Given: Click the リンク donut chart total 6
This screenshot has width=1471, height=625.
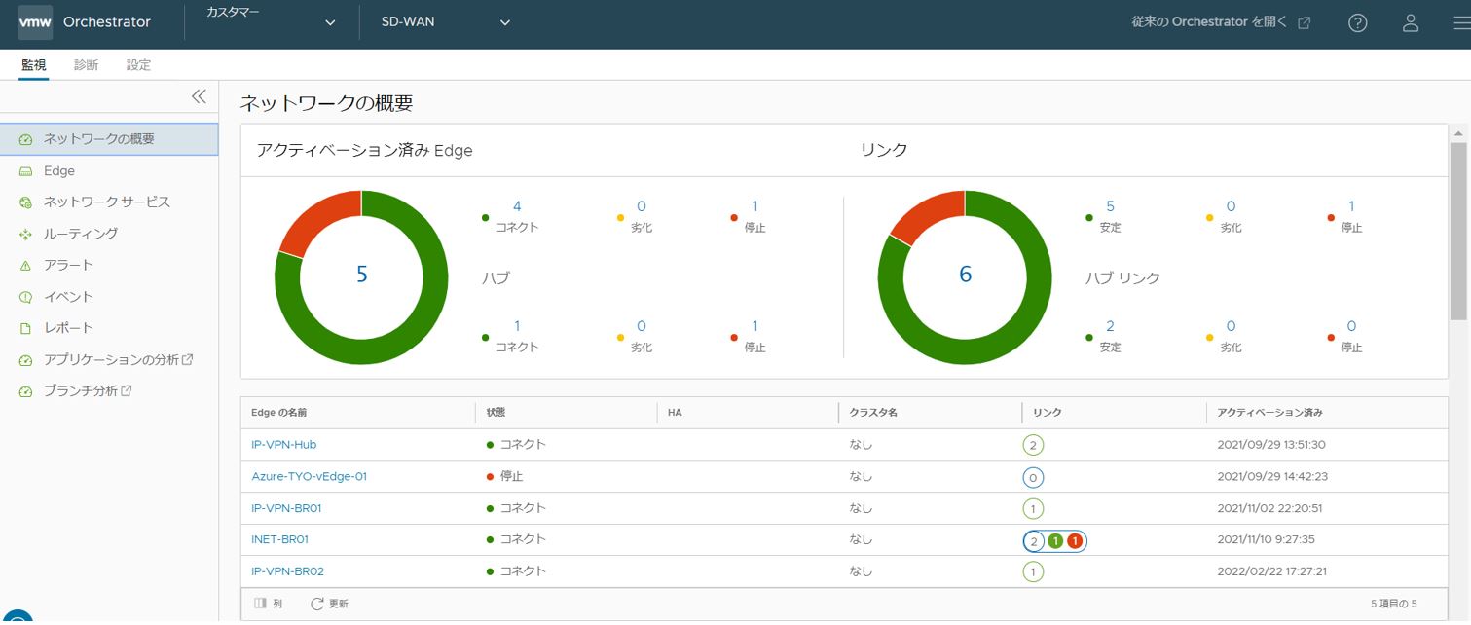Looking at the screenshot, I should (x=965, y=275).
